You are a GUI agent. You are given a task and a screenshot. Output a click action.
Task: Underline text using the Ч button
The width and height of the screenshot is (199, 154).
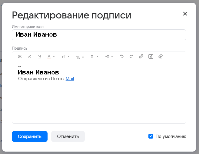coord(39,56)
